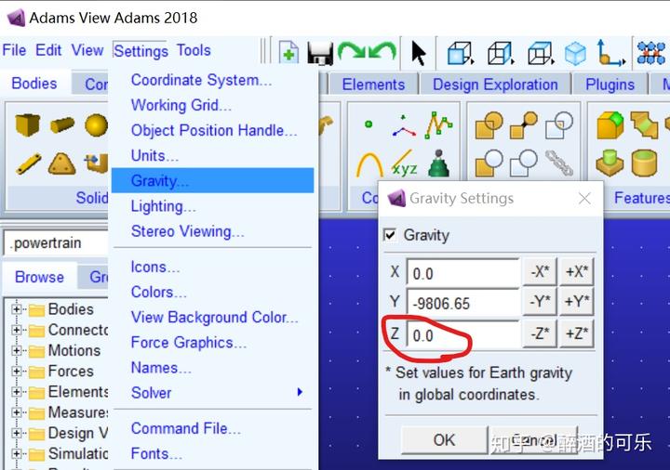The height and width of the screenshot is (470, 670).
Task: Open the View menu
Action: click(x=87, y=50)
